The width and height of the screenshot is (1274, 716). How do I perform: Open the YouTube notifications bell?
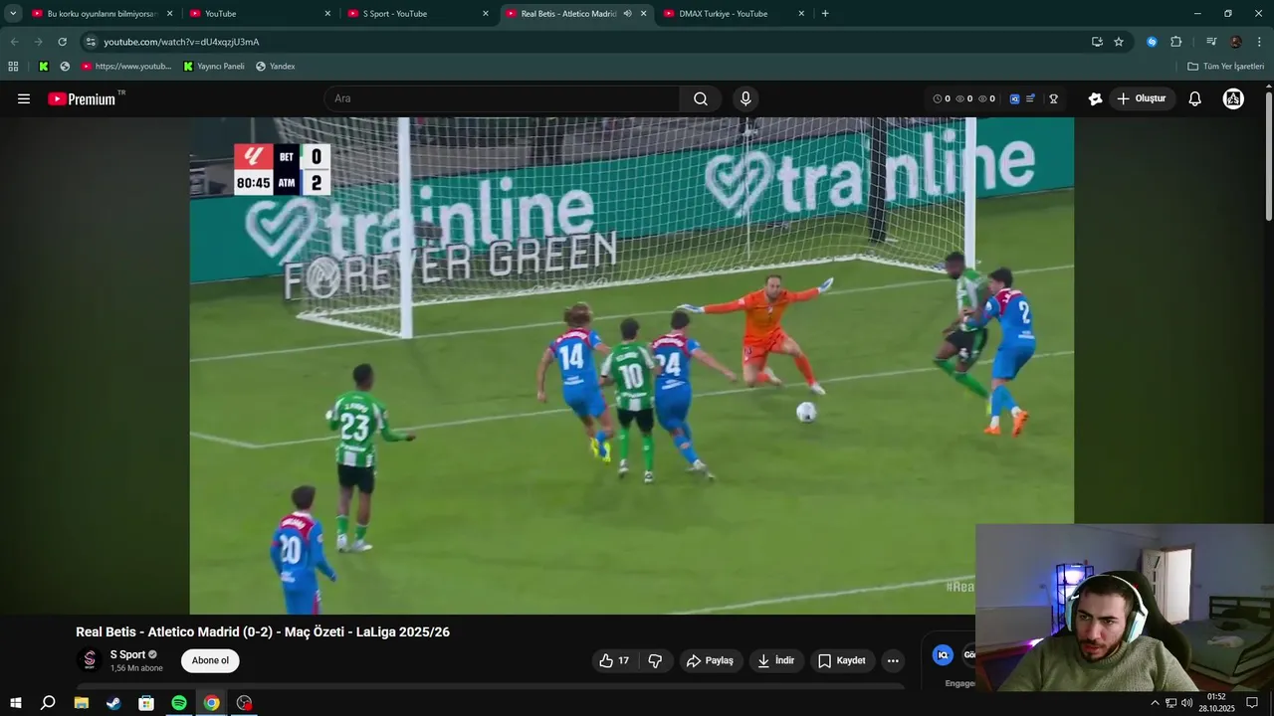(x=1195, y=98)
